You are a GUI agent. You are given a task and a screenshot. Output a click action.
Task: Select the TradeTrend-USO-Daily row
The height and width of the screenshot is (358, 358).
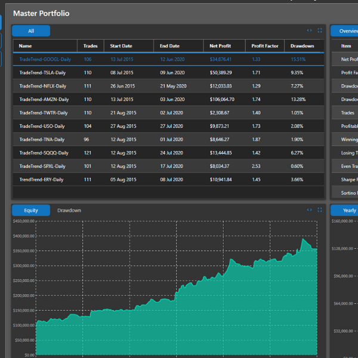168,126
